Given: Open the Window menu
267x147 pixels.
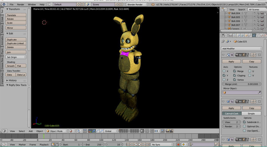Looking at the screenshot, I should coord(32,4).
